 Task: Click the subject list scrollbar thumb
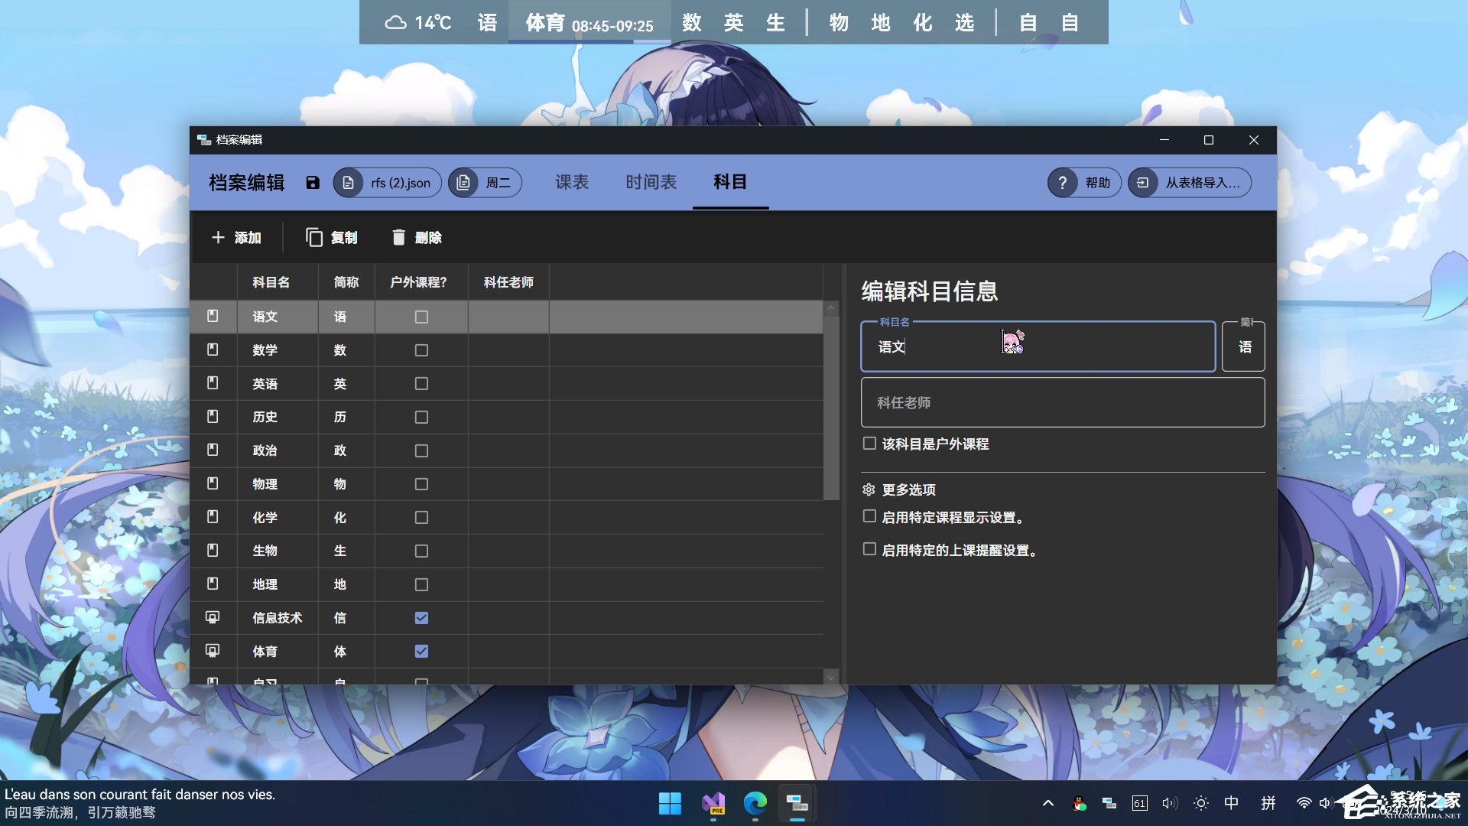coord(831,408)
